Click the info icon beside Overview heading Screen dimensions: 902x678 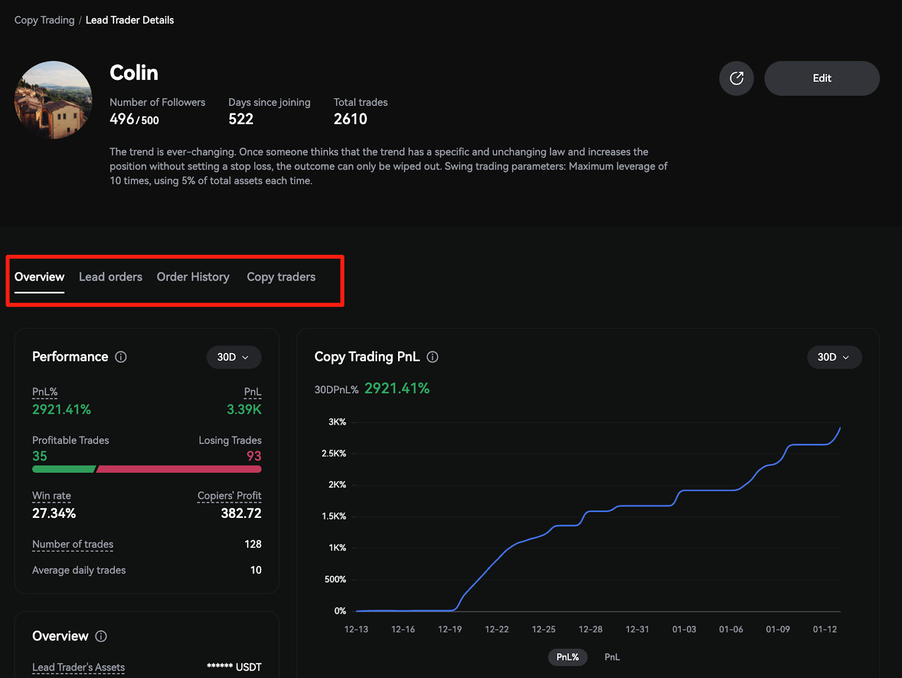coord(101,636)
